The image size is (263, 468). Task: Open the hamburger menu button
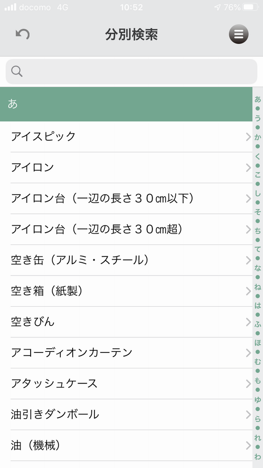pyautogui.click(x=238, y=34)
